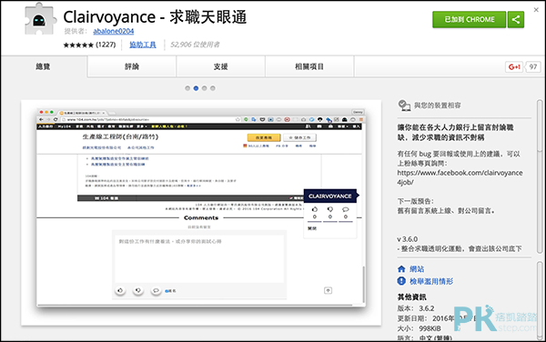Viewport: 546px width, 342px height.
Task: Click the extension preview screenshot
Action: [x=201, y=213]
